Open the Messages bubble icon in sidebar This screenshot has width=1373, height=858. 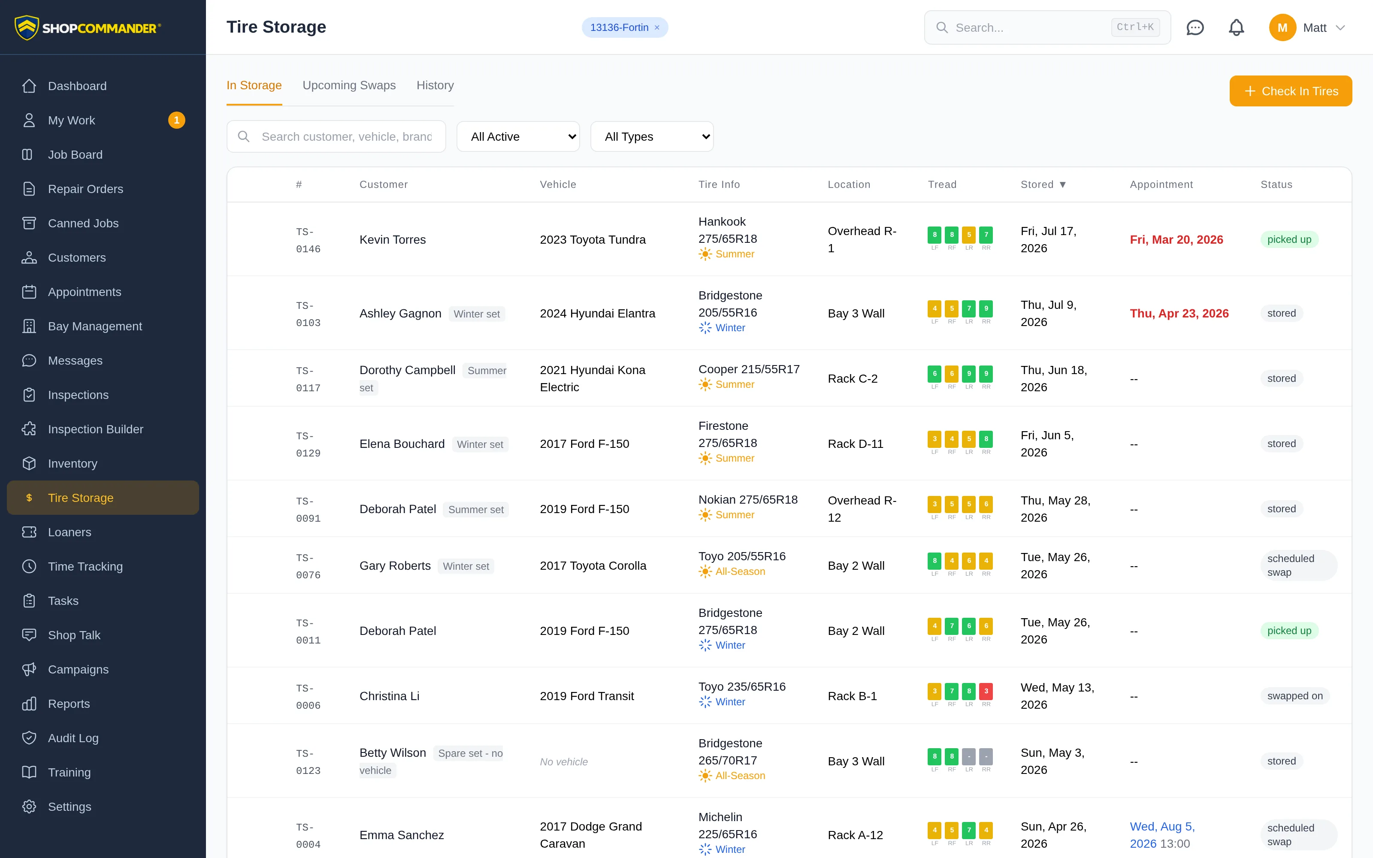coord(29,360)
